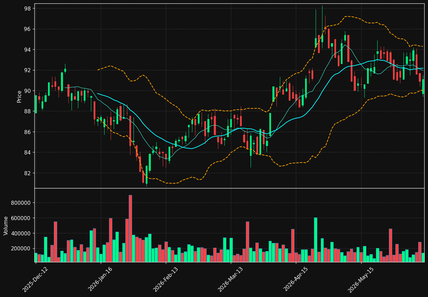Click the 96 price tick label
428x297 pixels.
[x=28, y=29]
